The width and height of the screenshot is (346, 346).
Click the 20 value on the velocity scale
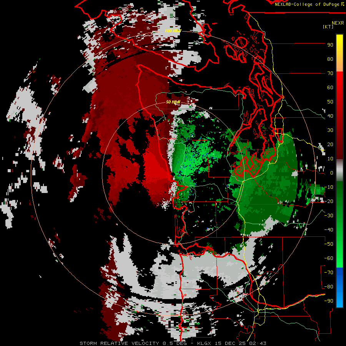[x=330, y=144]
